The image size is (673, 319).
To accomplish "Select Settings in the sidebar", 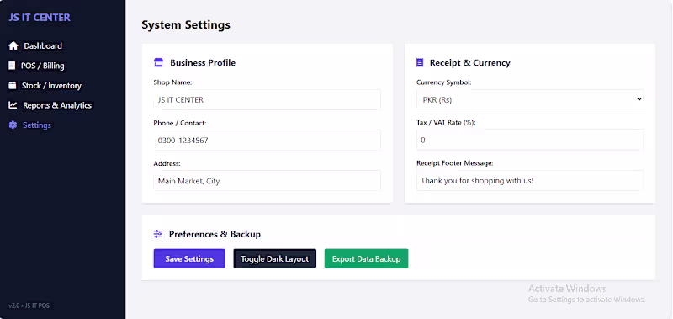I will [x=37, y=125].
